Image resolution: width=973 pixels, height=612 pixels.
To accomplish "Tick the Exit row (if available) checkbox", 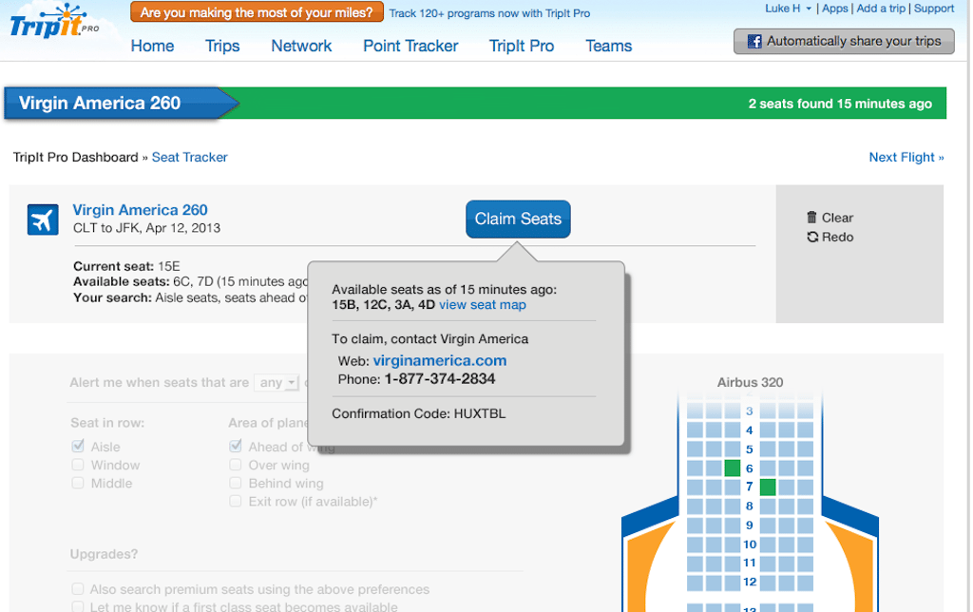I will pos(236,500).
